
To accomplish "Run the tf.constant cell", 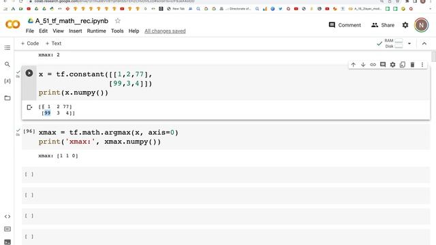I will click(x=29, y=73).
